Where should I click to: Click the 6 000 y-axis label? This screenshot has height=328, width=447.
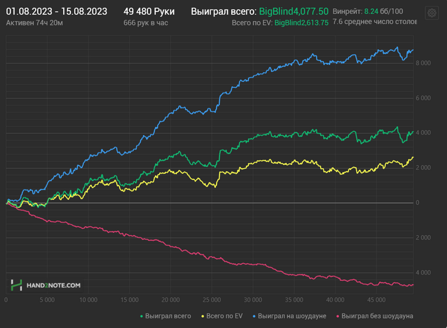click(423, 98)
